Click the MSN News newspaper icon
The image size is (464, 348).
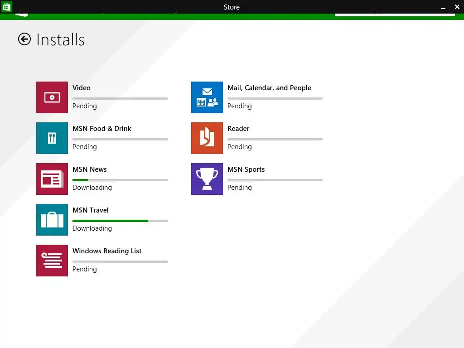tap(52, 179)
